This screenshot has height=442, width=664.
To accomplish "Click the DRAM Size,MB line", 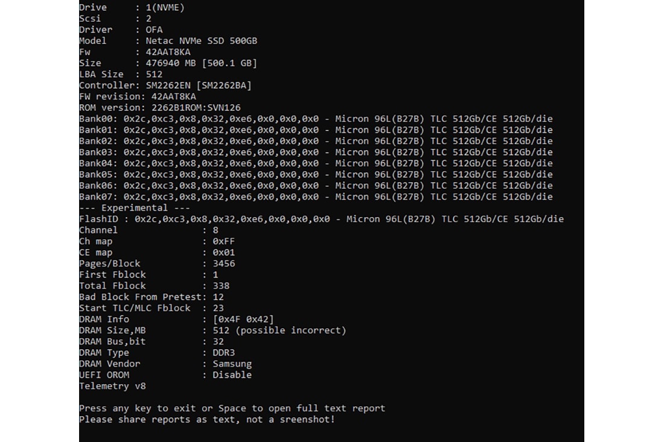I will point(212,330).
